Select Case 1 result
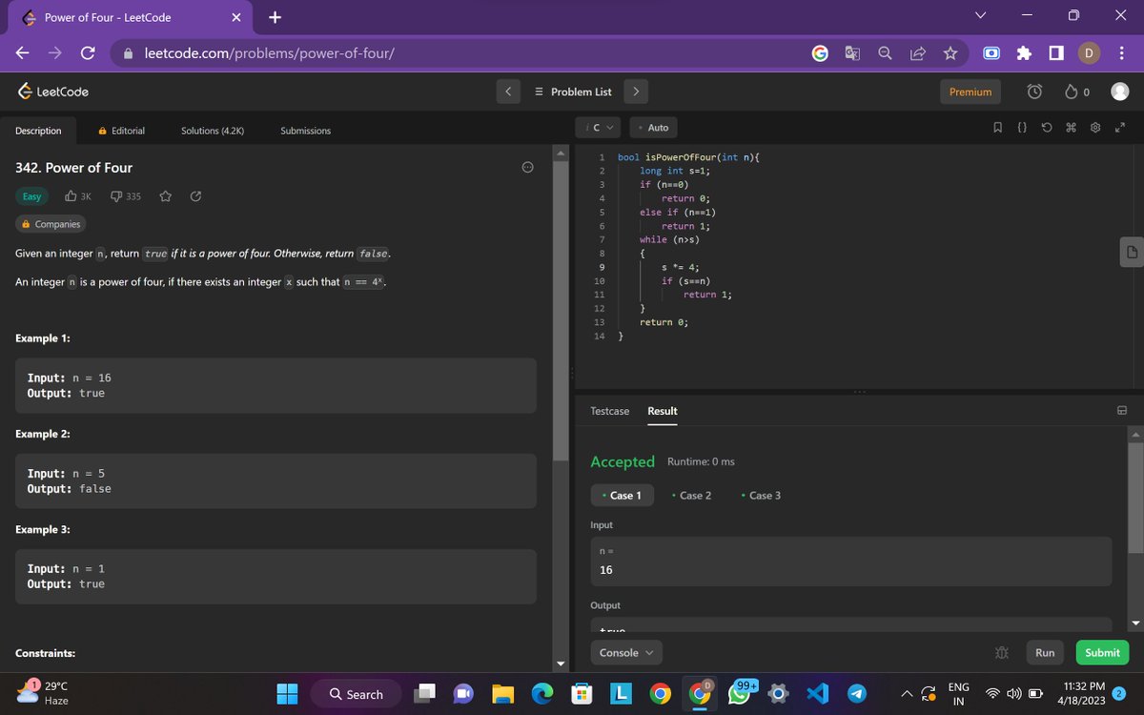 pos(622,496)
